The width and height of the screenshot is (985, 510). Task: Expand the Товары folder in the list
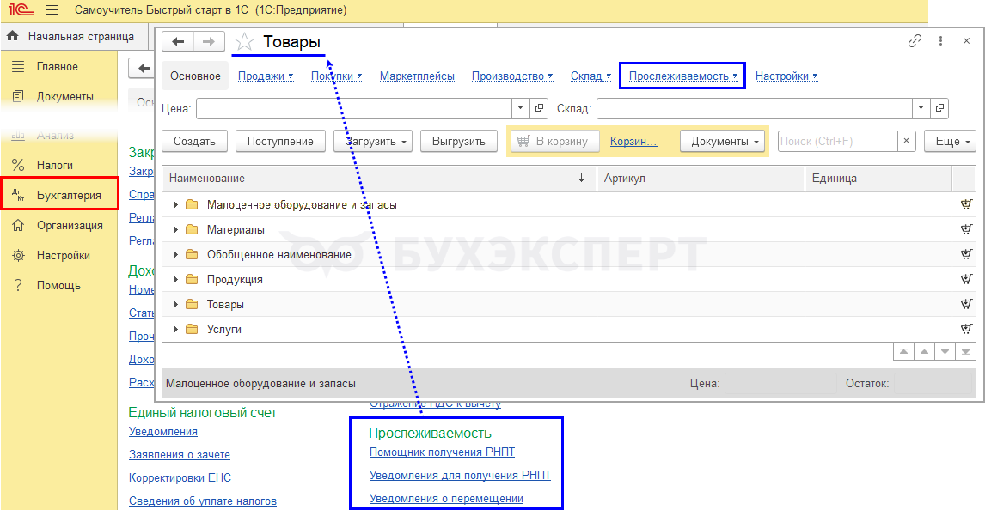point(176,304)
